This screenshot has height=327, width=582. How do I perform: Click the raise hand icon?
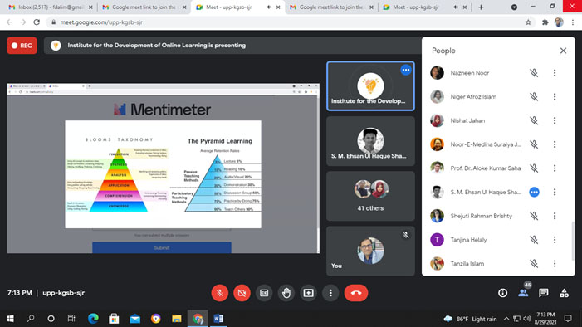[x=286, y=293]
